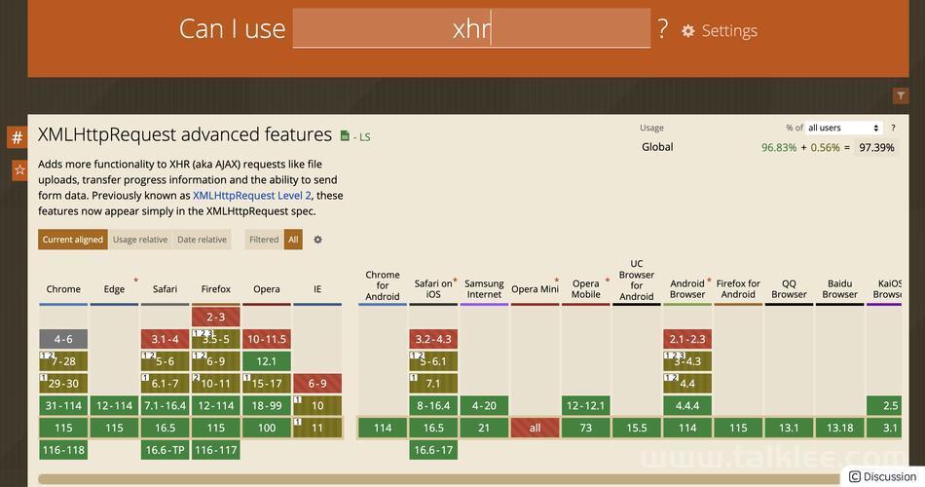Click the hash permalink icon

pyautogui.click(x=18, y=137)
